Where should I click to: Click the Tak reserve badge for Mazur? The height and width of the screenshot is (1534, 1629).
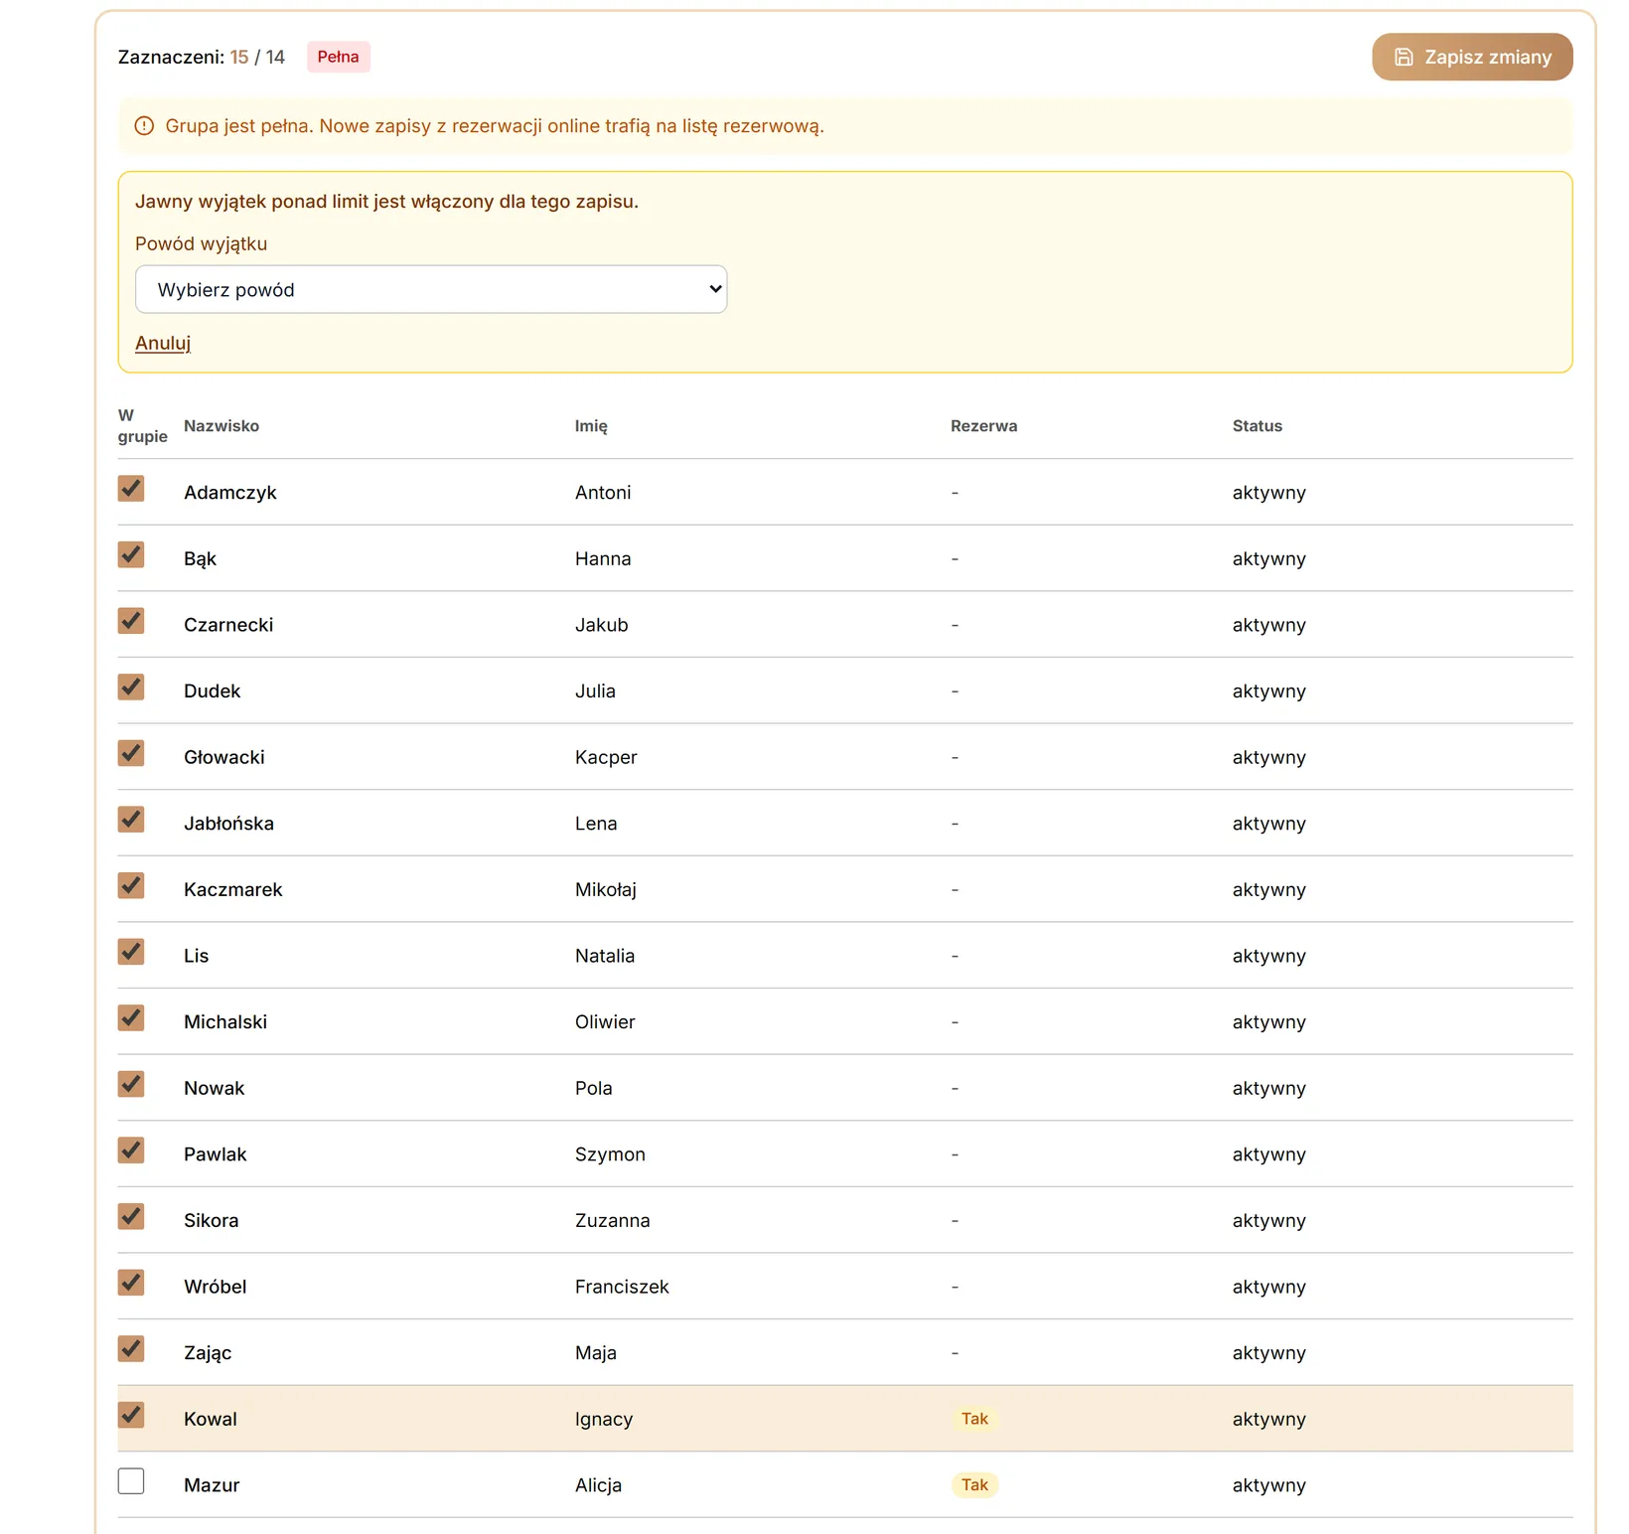pos(974,1485)
